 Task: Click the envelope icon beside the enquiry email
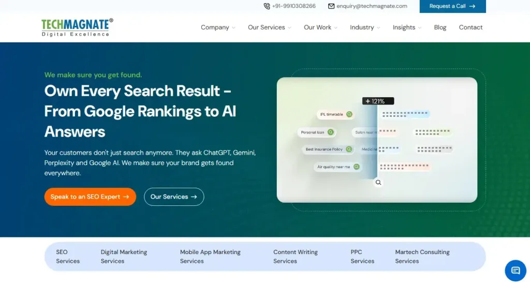click(x=331, y=6)
